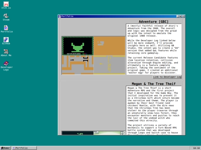Open the Developer Logs desktop icon
201x150 pixels.
7,66
